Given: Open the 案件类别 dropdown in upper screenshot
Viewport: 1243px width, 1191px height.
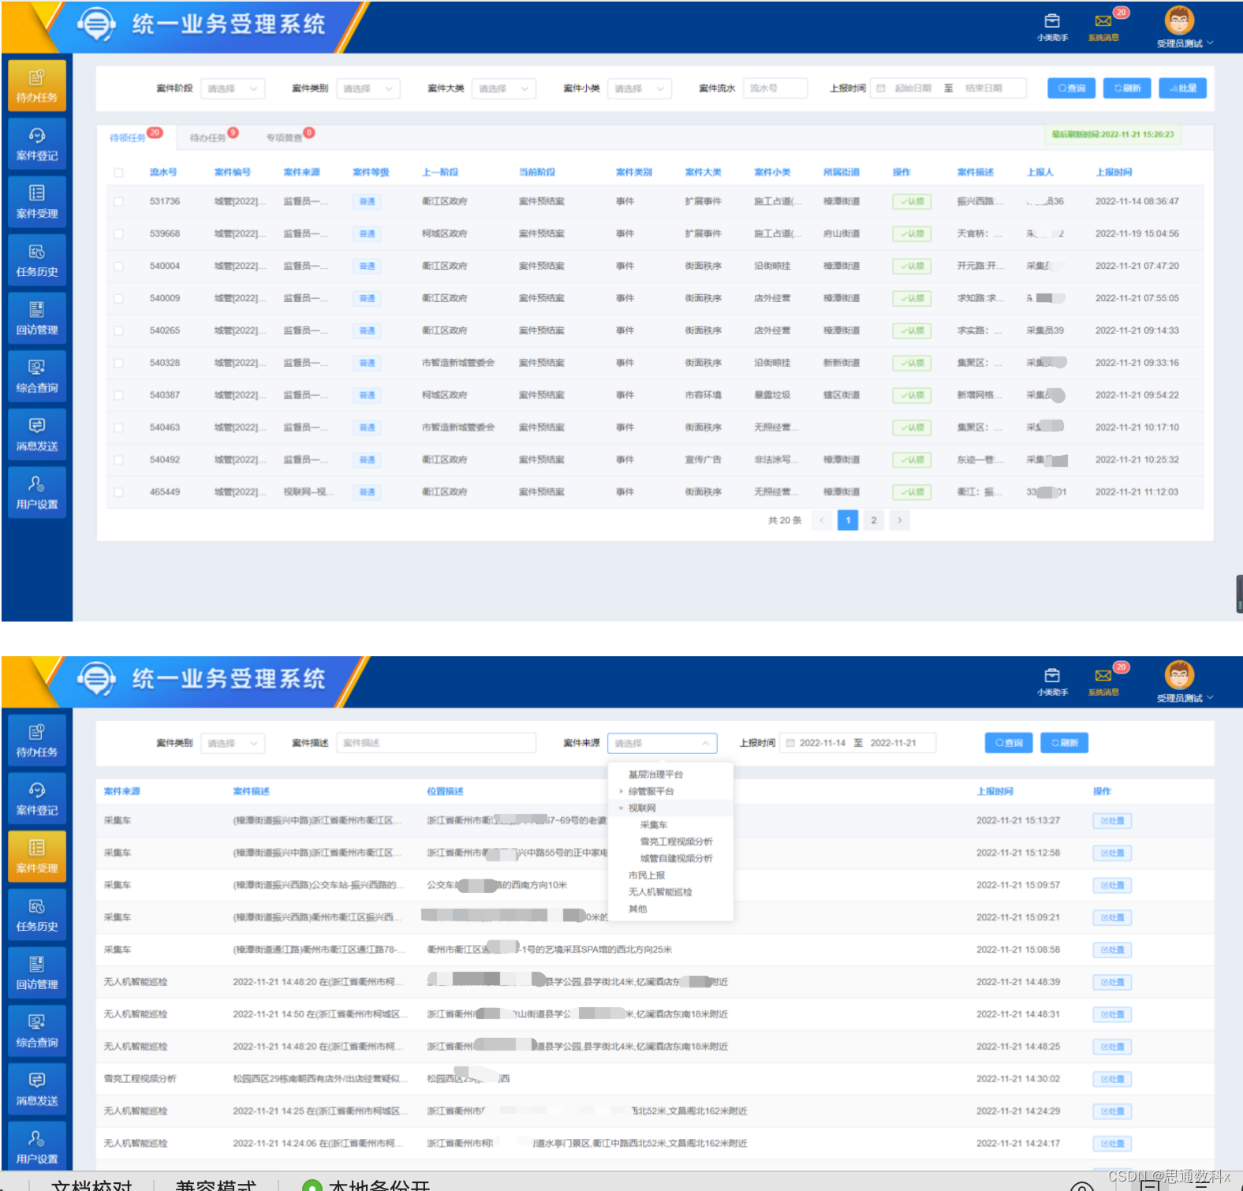Looking at the screenshot, I should point(368,88).
